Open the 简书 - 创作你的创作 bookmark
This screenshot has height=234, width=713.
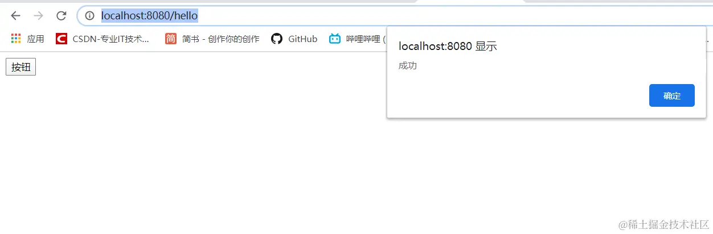point(220,39)
